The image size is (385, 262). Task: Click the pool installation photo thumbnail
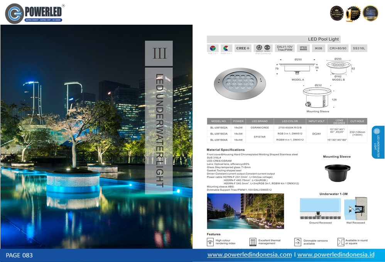(x=245, y=211)
